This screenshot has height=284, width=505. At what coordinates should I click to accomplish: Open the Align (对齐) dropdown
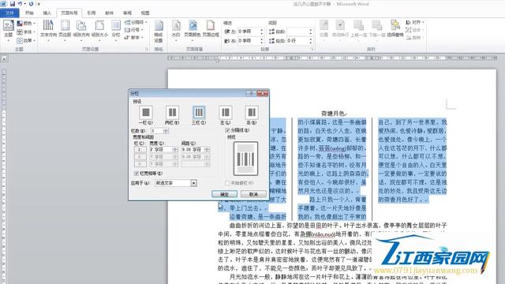tap(415, 22)
